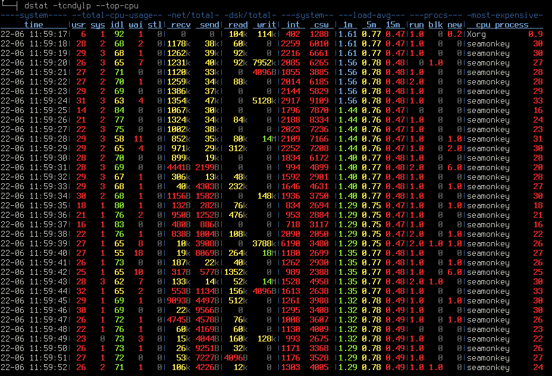Select the recv value '4441B'
The height and width of the screenshot is (376, 552).
[x=178, y=167]
